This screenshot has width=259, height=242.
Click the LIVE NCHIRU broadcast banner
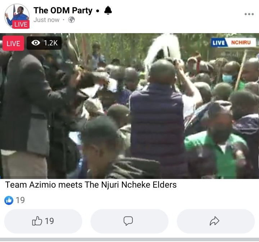click(233, 43)
